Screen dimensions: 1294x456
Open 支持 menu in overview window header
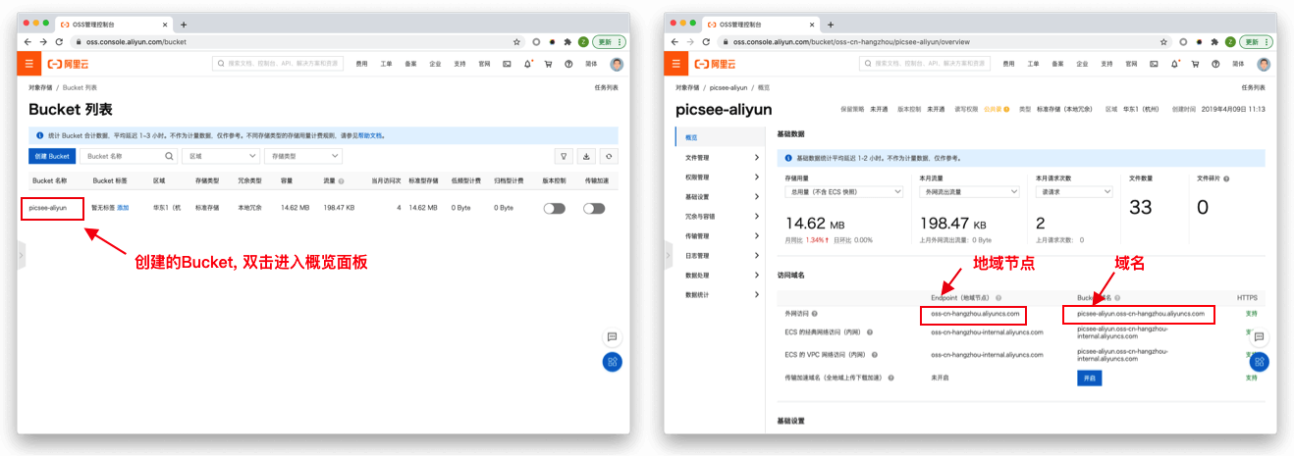(x=1106, y=64)
